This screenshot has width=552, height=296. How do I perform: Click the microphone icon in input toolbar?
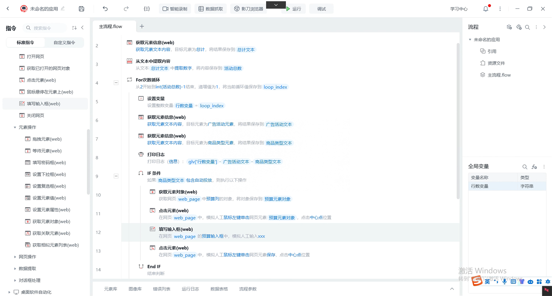[x=504, y=281]
